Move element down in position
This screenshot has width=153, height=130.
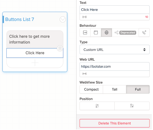[132, 106]
